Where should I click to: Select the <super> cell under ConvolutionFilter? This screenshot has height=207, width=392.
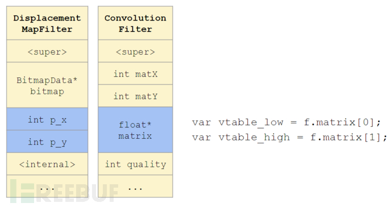coord(135,51)
